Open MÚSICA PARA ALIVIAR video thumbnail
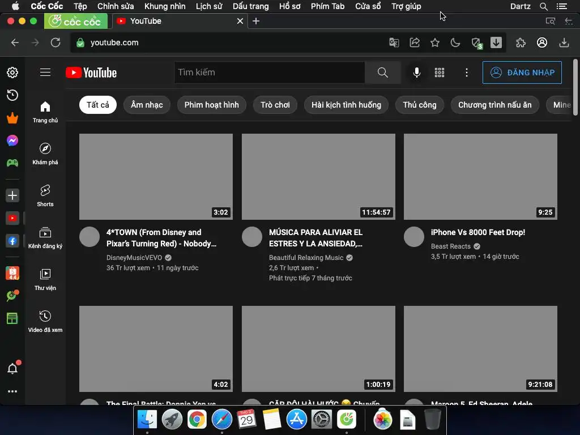Screen dimensions: 580x435 318,177
